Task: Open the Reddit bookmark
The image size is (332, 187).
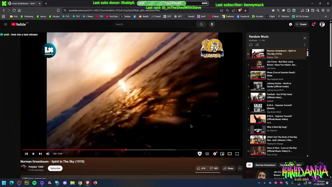Action: [144, 16]
